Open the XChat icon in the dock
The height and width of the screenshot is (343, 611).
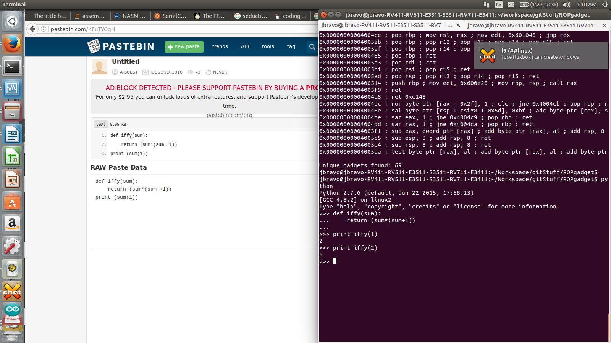[12, 292]
